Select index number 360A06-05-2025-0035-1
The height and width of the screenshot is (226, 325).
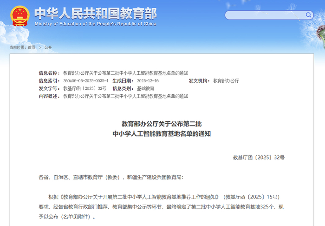pyautogui.click(x=86, y=81)
